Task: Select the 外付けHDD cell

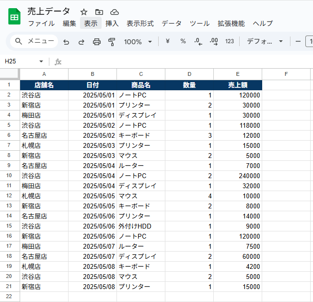Action: coord(141,226)
